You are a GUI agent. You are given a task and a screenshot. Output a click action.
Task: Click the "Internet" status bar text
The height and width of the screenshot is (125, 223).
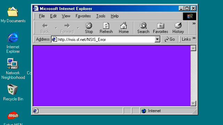click(x=154, y=111)
